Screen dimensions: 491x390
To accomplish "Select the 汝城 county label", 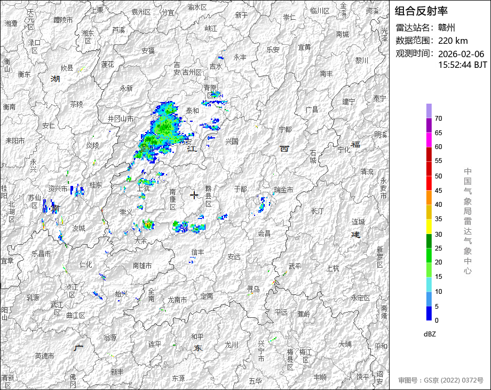I will 78,228.
